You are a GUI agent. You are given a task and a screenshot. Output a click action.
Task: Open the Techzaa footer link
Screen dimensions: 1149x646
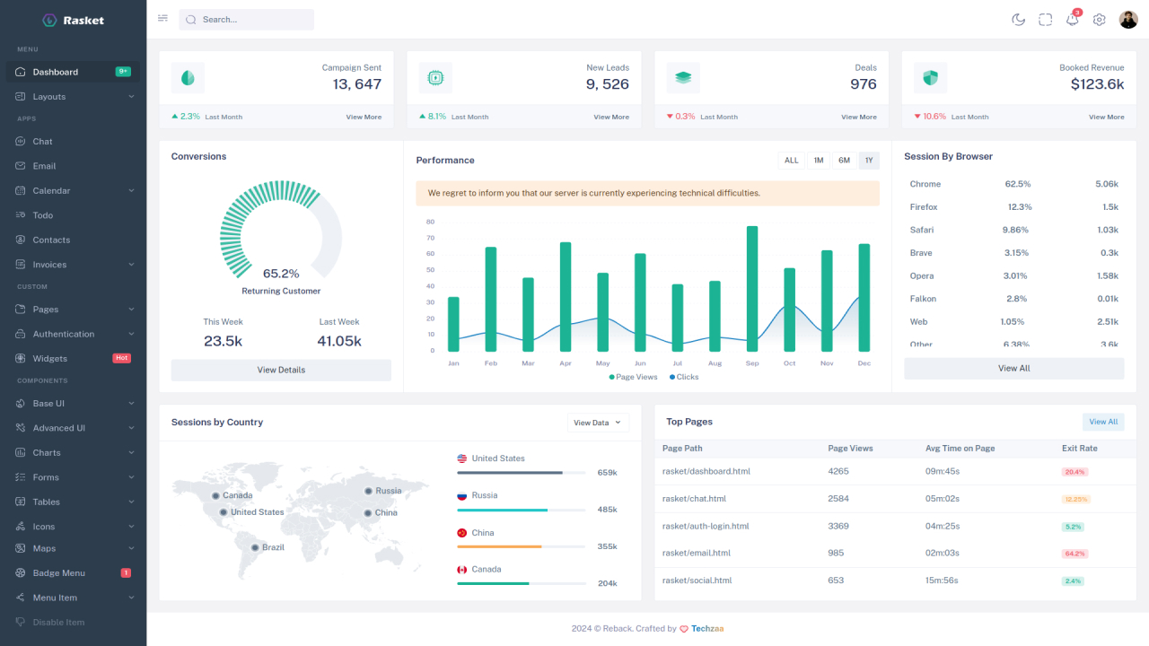point(707,628)
